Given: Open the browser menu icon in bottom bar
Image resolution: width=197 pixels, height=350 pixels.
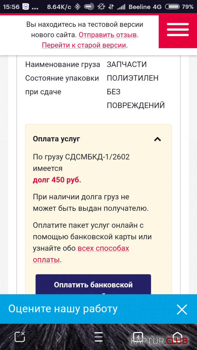Looking at the screenshot, I should pos(98,337).
